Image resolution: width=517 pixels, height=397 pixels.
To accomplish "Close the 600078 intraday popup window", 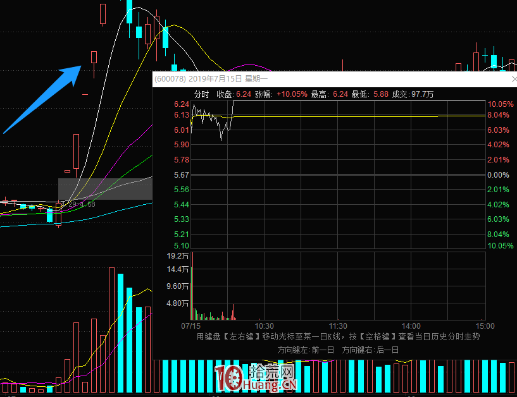I will tap(513, 80).
